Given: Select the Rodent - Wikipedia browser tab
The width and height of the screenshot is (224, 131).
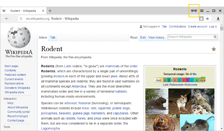Looking at the screenshot, I should 23,11.
